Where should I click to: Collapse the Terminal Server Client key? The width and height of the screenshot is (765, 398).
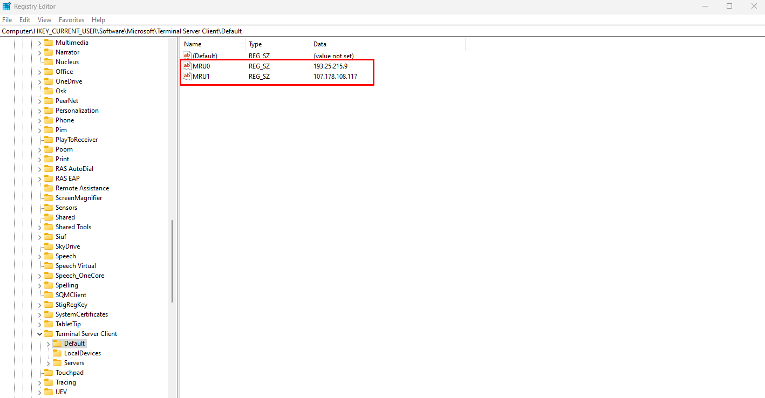[39, 334]
